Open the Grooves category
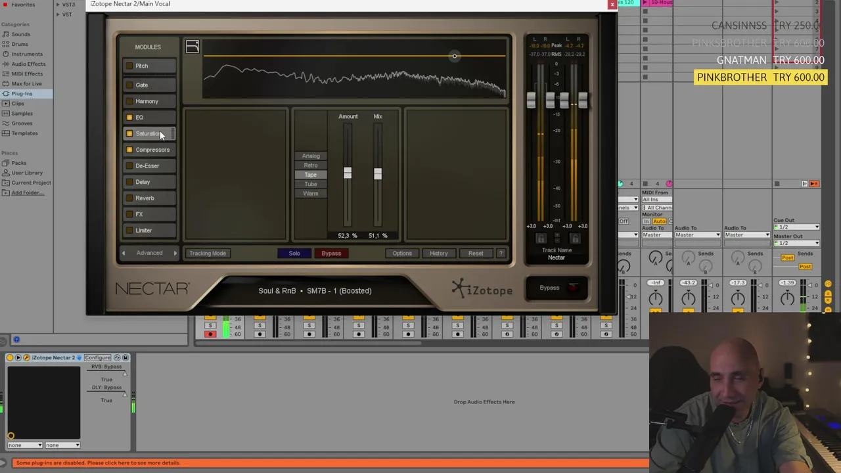This screenshot has height=473, width=841. 22,123
